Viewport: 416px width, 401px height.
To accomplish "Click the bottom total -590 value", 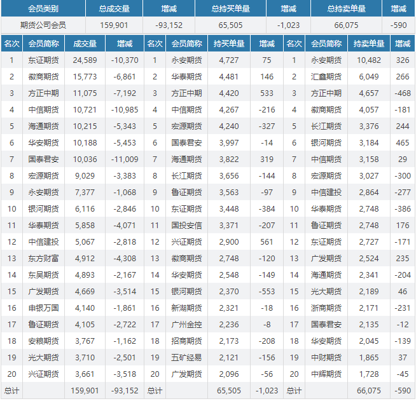I will pyautogui.click(x=403, y=391).
